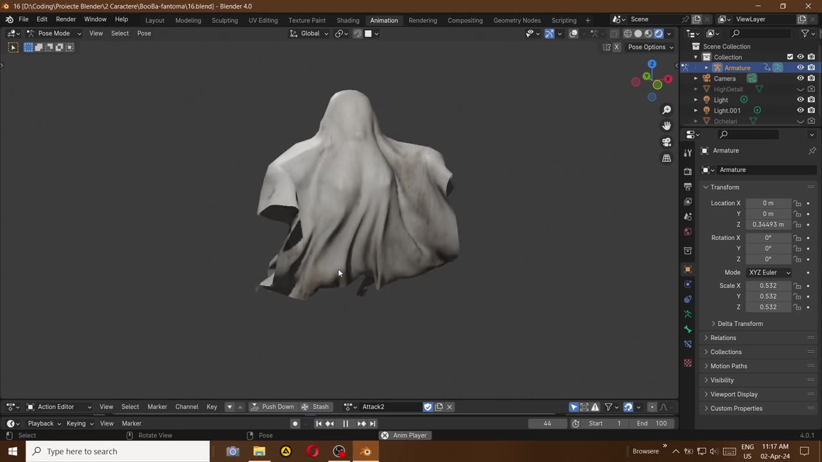822x462 pixels.
Task: Switch to the Sculpting workspace tab
Action: [x=225, y=20]
